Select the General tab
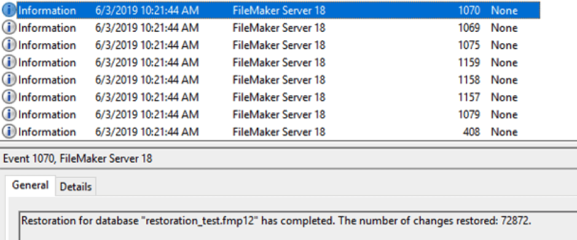This screenshot has width=577, height=240. [x=30, y=185]
